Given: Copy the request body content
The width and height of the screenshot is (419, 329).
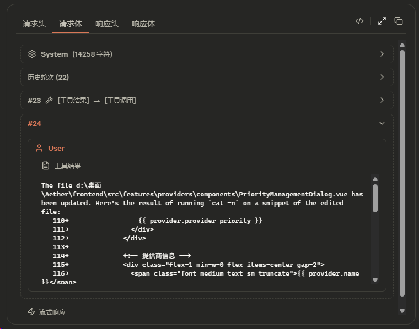Looking at the screenshot, I should coord(399,21).
